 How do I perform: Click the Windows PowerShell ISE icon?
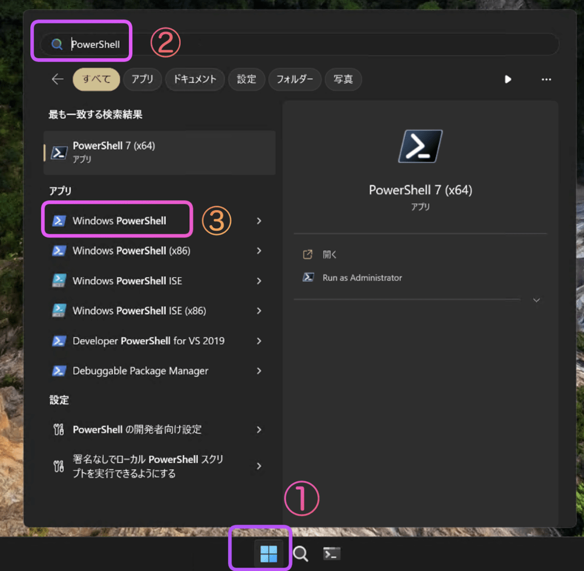click(x=59, y=281)
